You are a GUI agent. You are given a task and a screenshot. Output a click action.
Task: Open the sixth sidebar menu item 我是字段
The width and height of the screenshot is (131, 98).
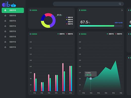(13, 37)
